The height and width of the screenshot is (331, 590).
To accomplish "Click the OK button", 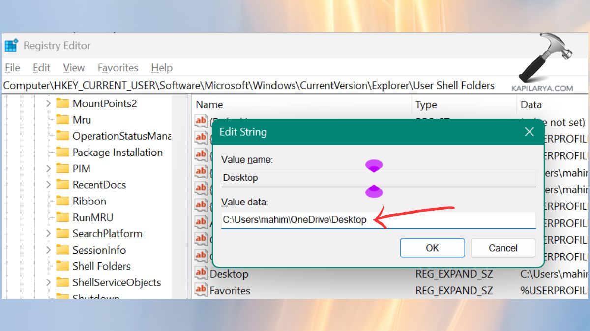I will tap(432, 248).
